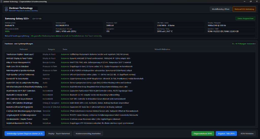Click the serial number R3CW60B7P7A
This screenshot has height=139, width=260.
pyautogui.click(x=62, y=26)
